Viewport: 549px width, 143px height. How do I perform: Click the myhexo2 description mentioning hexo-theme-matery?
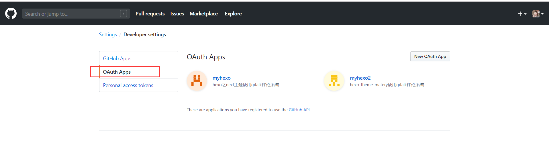coord(387,85)
